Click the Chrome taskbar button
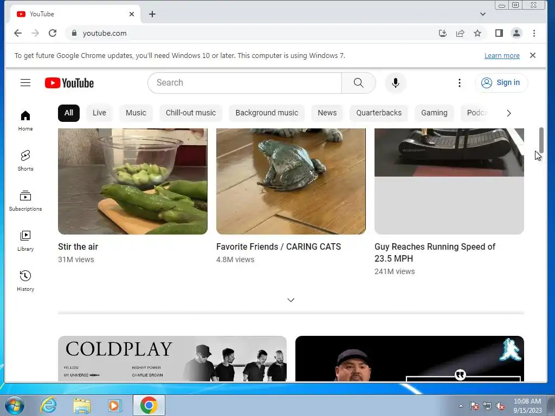Viewport: 555px width, 416px height. point(149,405)
